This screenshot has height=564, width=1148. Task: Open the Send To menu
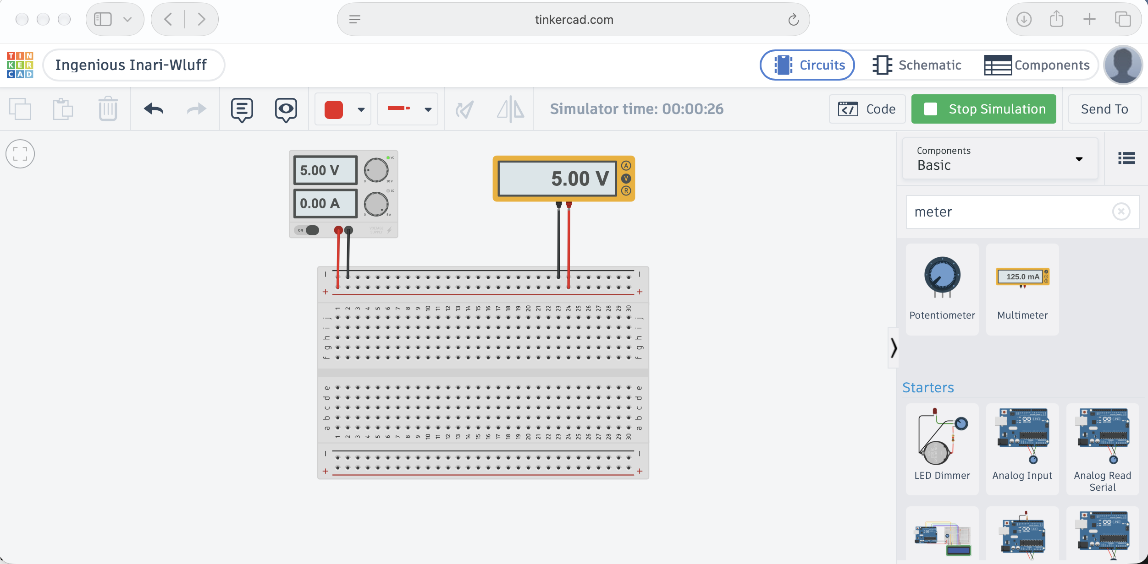click(x=1104, y=109)
